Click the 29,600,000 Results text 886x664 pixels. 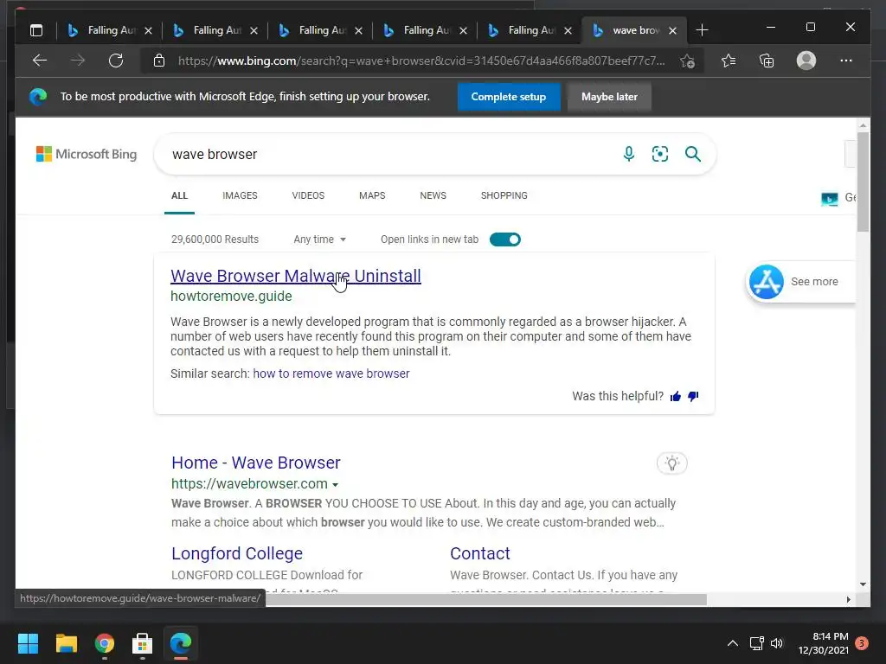215,239
